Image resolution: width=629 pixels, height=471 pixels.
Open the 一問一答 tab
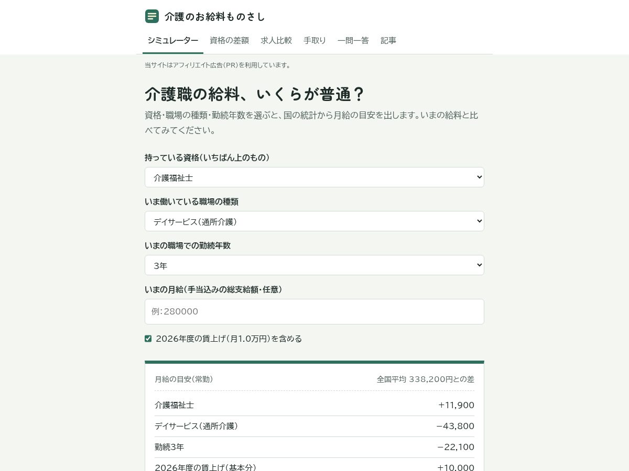click(353, 41)
